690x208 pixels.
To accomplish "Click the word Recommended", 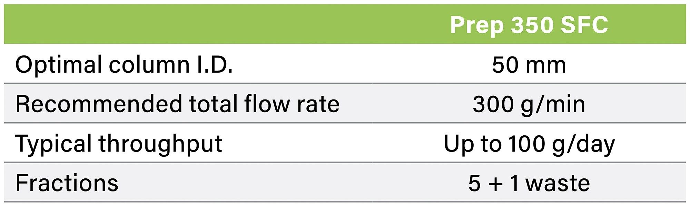I will 99,104.
